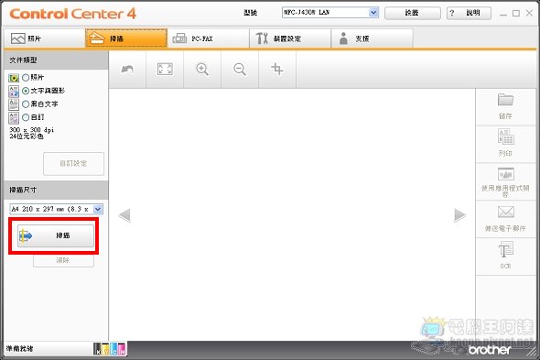This screenshot has width=540, height=360.
Task: Select the Custom (自訂) radio button
Action: coord(26,117)
